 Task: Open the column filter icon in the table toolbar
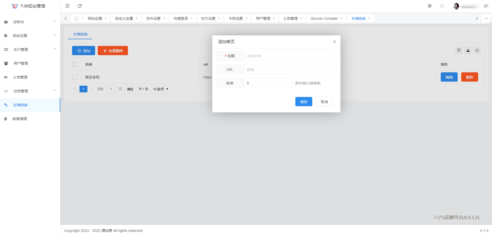(x=459, y=50)
